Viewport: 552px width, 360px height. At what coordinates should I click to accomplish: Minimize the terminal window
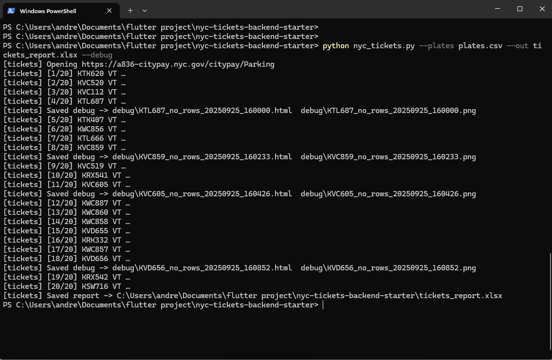tap(497, 9)
